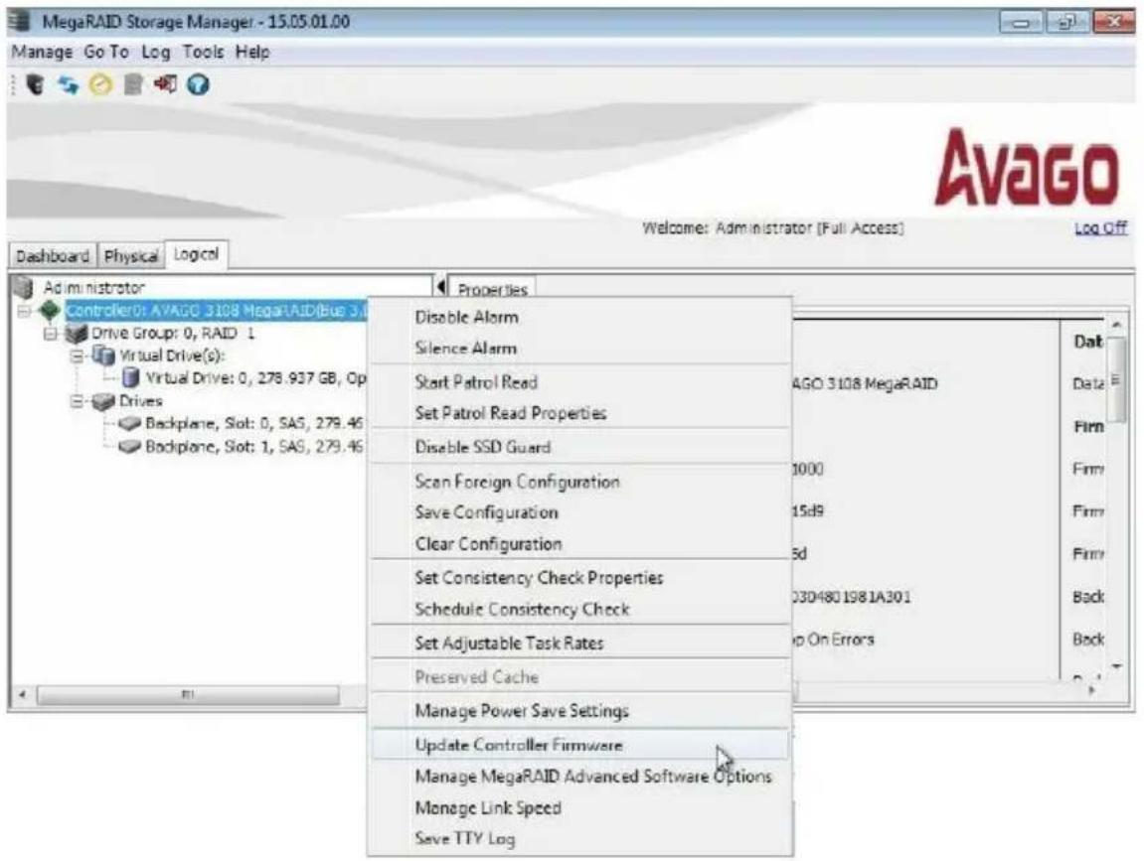
Task: Choose Disable Alarm from context menu
Action: point(580,317)
